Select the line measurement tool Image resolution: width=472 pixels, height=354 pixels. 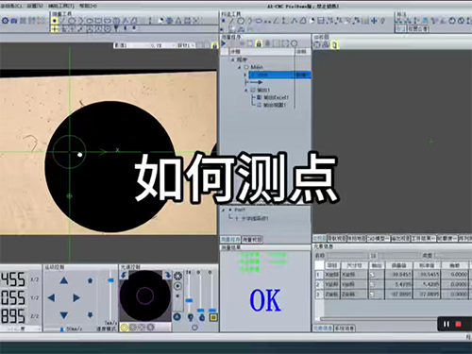[x=63, y=21]
